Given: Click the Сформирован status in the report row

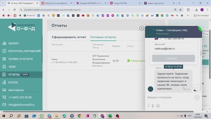Looking at the screenshot, I should [136, 61].
